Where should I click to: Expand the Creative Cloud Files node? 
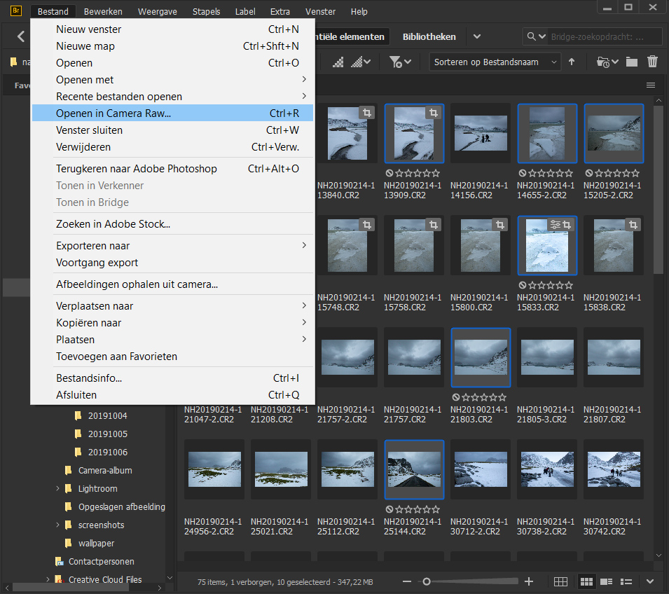[x=48, y=579]
